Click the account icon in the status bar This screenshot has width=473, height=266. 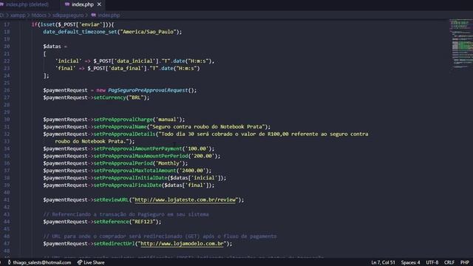[9, 262]
